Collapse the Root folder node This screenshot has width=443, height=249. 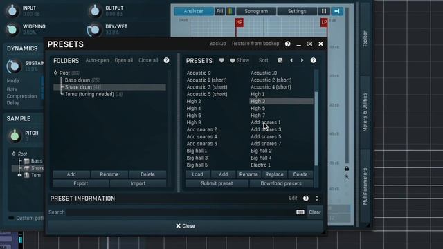coord(55,73)
